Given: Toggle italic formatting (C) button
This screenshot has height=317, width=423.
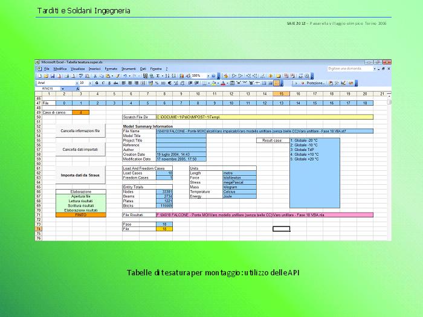Looking at the screenshot, I should [x=104, y=83].
